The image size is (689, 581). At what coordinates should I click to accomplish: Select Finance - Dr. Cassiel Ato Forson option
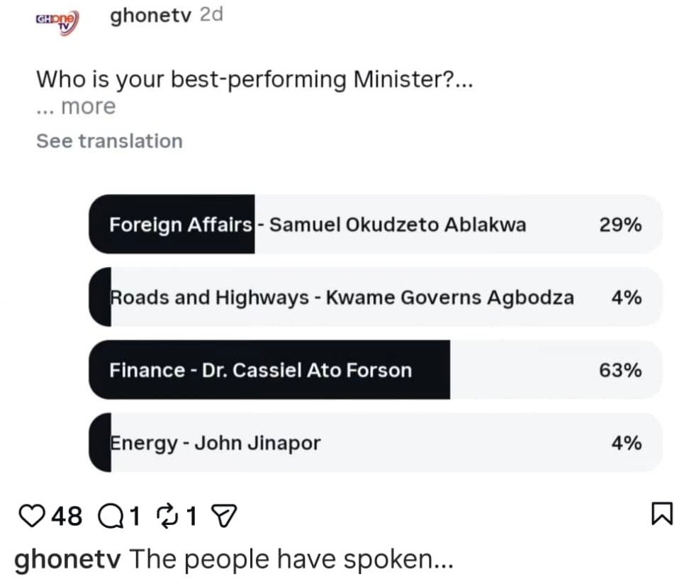(x=375, y=370)
